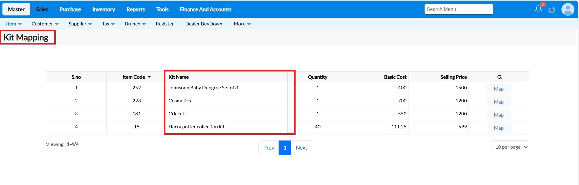Go to Finance And Accounts tab

[x=205, y=9]
